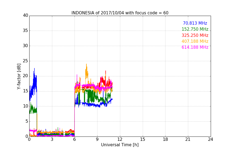This screenshot has width=234, height=156.
Task: Click y-axis tick value 30
Action: click(25, 46)
